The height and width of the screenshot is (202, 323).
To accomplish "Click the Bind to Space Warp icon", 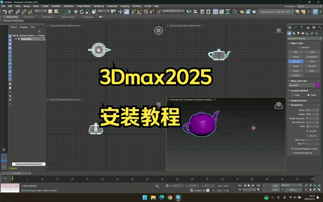I will point(30,12).
